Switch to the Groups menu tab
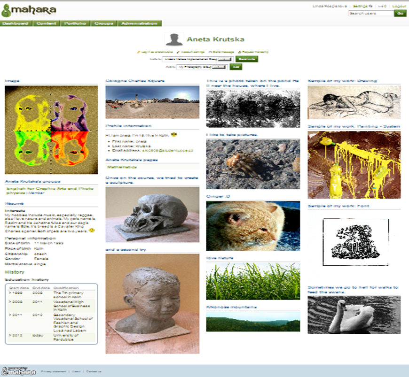409x377 pixels. pos(103,23)
